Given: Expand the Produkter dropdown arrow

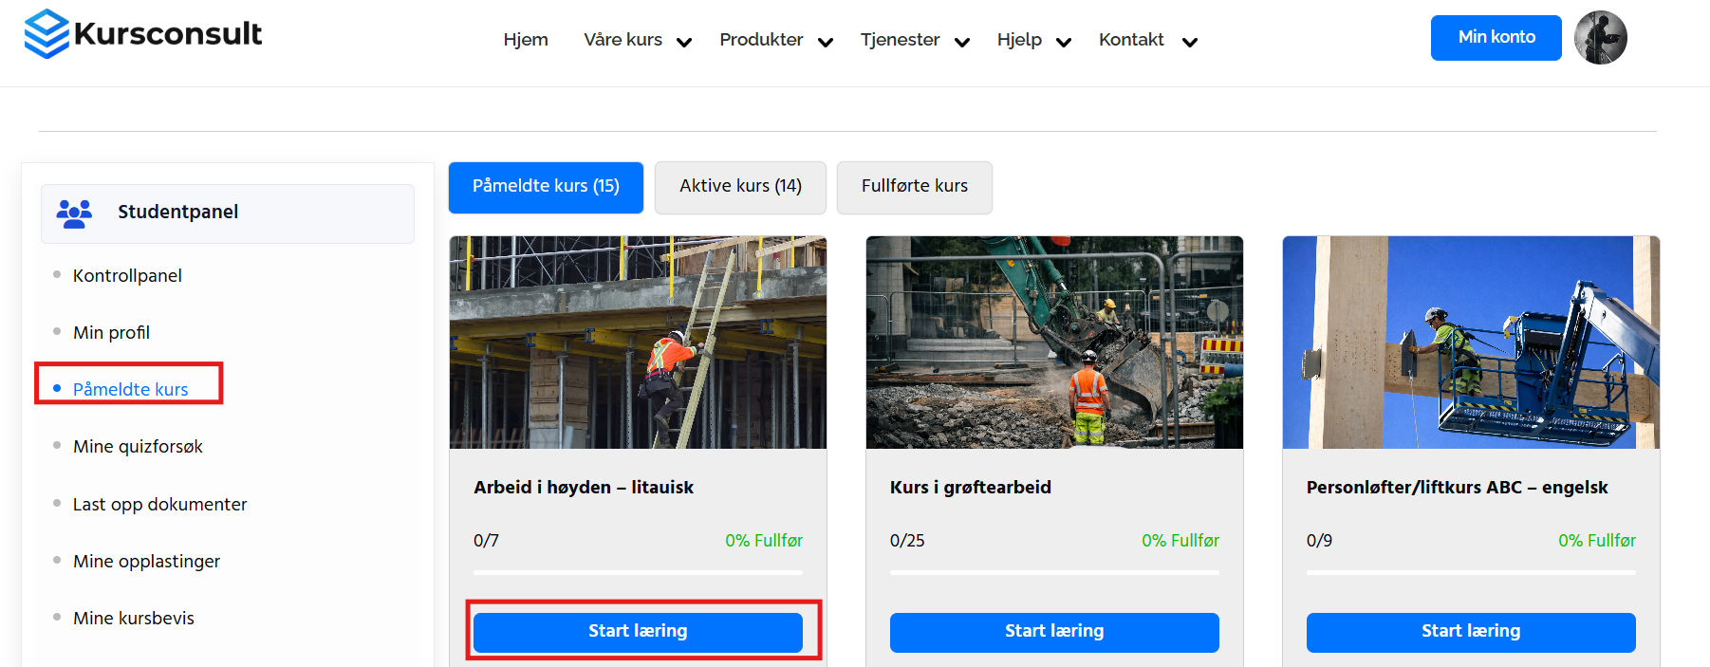Looking at the screenshot, I should [x=826, y=42].
